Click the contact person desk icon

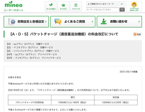coord(104,22)
